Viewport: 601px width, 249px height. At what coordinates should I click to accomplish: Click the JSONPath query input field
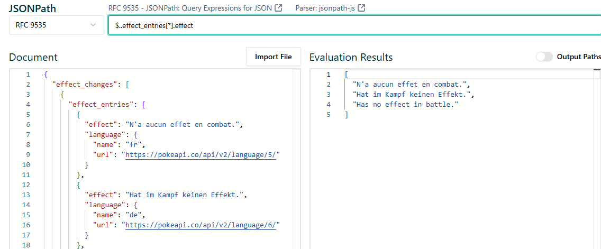point(354,25)
